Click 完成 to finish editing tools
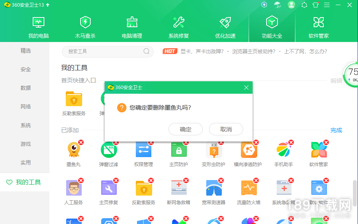 point(336,130)
